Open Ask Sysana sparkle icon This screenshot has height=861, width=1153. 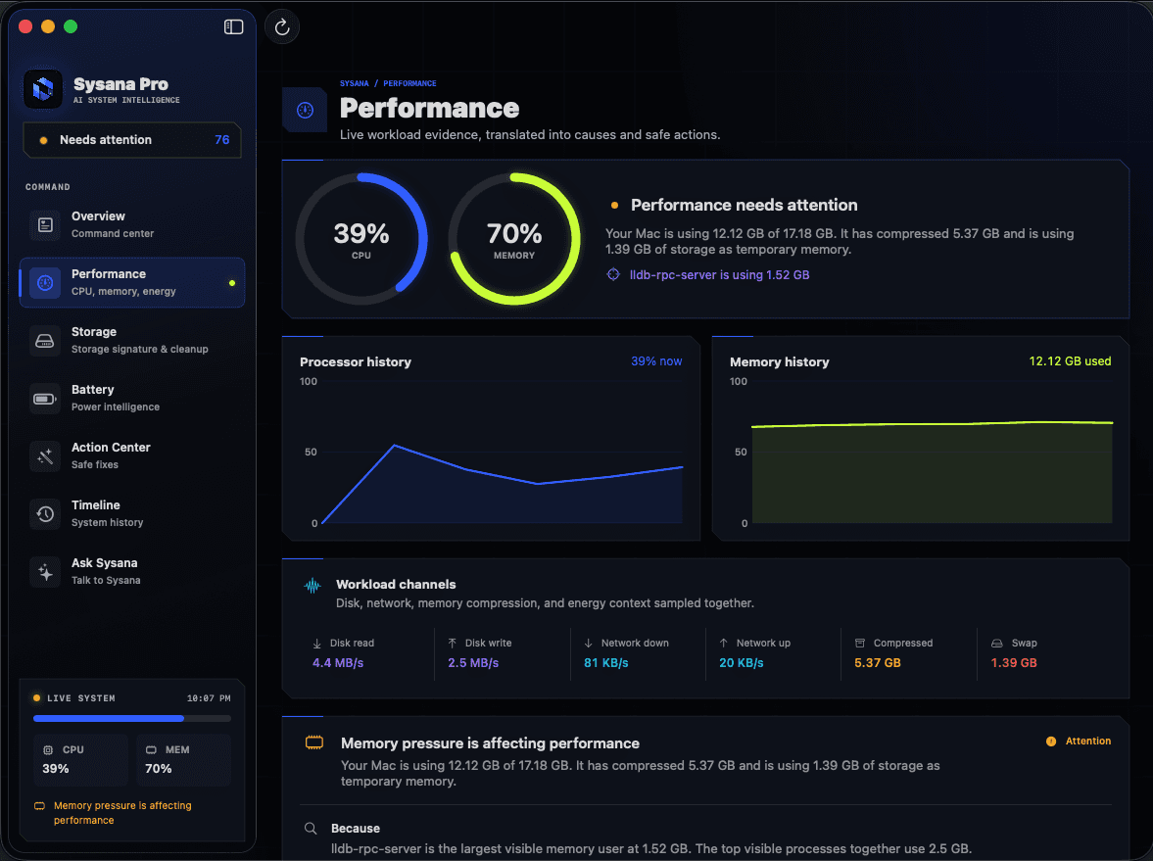tap(45, 572)
